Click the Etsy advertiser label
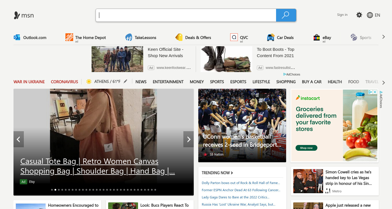Screen dimensions: 392x209 [32, 182]
